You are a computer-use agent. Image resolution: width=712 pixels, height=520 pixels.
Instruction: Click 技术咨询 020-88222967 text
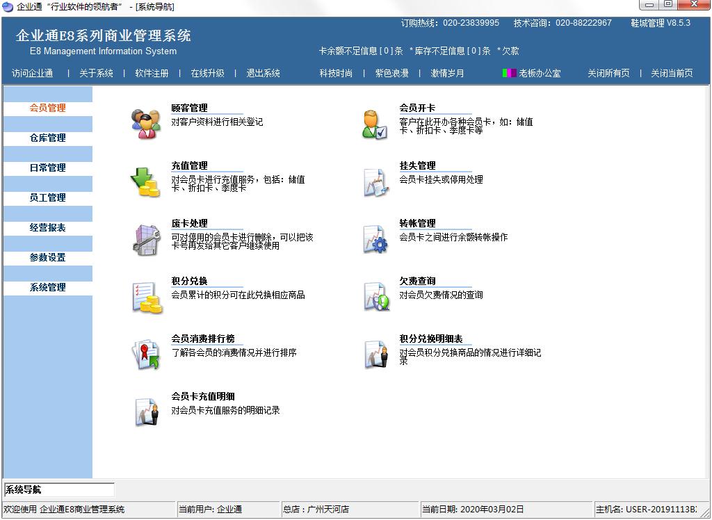(563, 23)
